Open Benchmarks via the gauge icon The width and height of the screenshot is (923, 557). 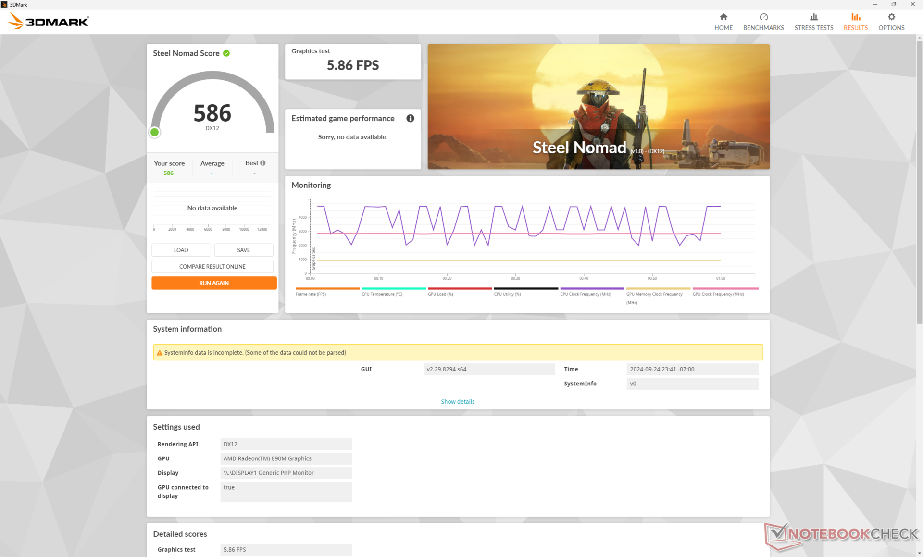pyautogui.click(x=763, y=17)
